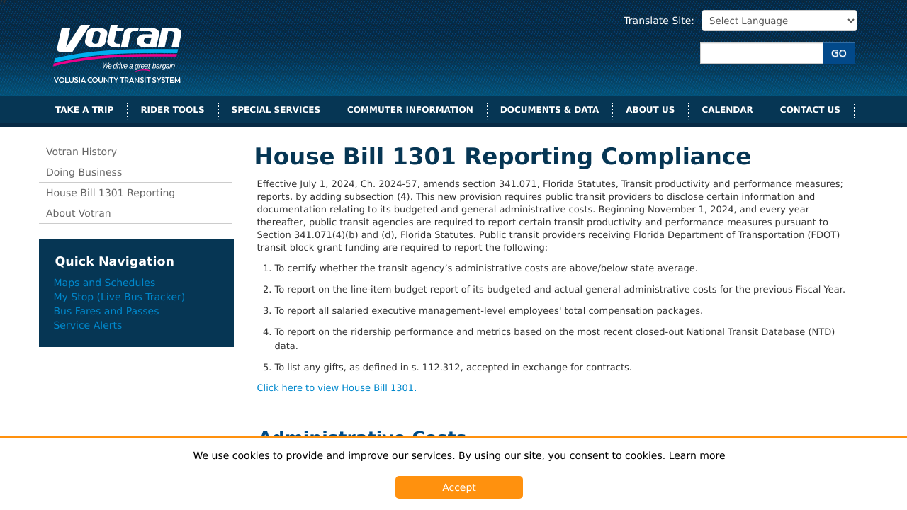907x510 pixels.
Task: Select About Votran in the sidebar
Action: pyautogui.click(x=78, y=212)
